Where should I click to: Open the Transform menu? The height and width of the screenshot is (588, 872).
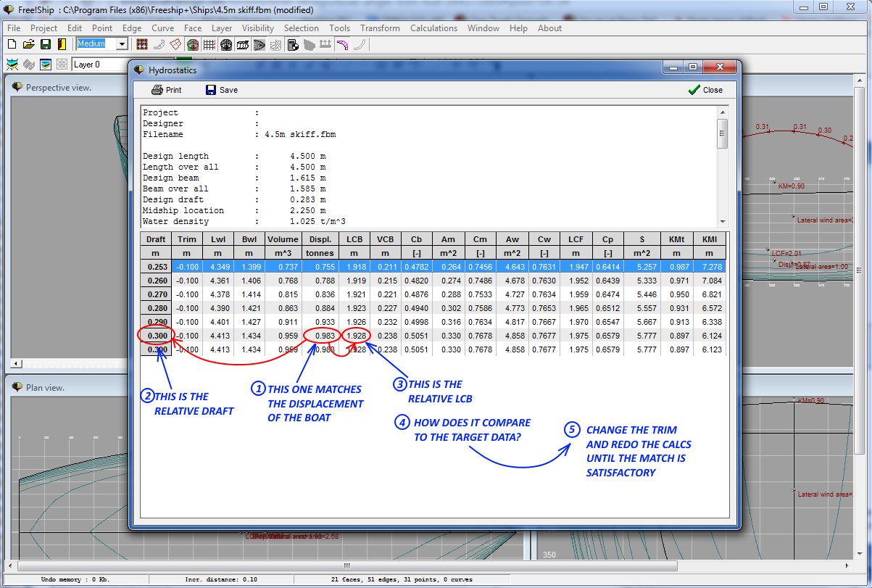tap(379, 28)
